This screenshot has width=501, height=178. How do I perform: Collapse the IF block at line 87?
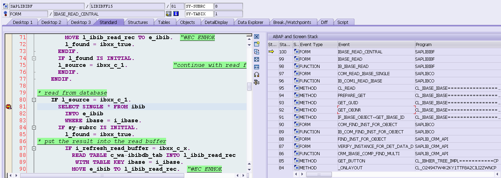34,148
